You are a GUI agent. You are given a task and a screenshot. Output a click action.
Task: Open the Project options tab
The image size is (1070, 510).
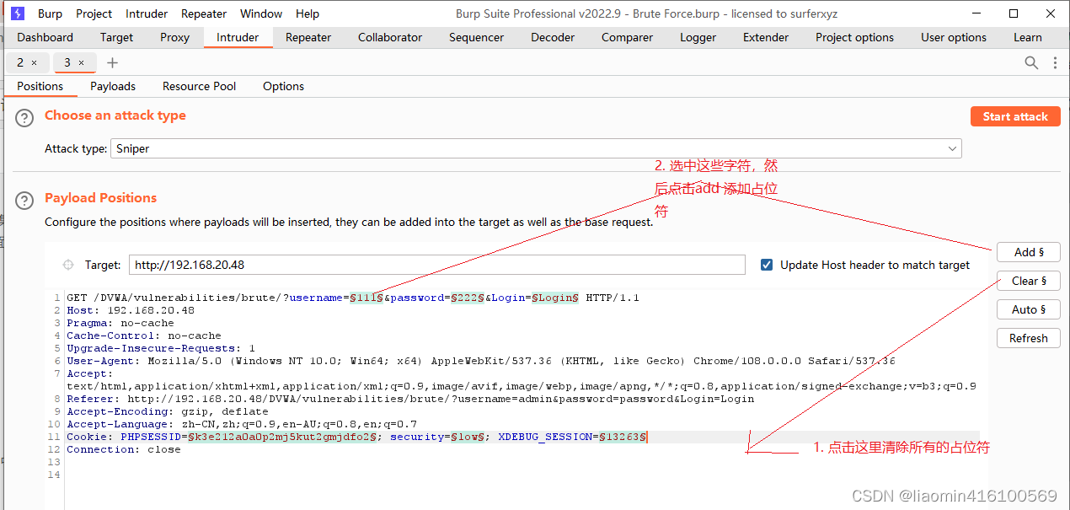tap(854, 37)
